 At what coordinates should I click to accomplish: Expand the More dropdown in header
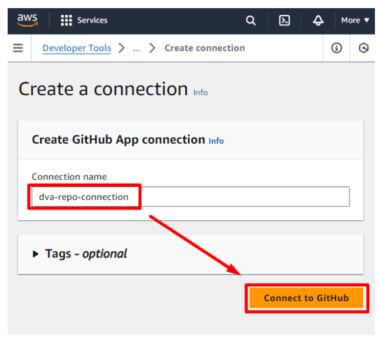pos(355,20)
